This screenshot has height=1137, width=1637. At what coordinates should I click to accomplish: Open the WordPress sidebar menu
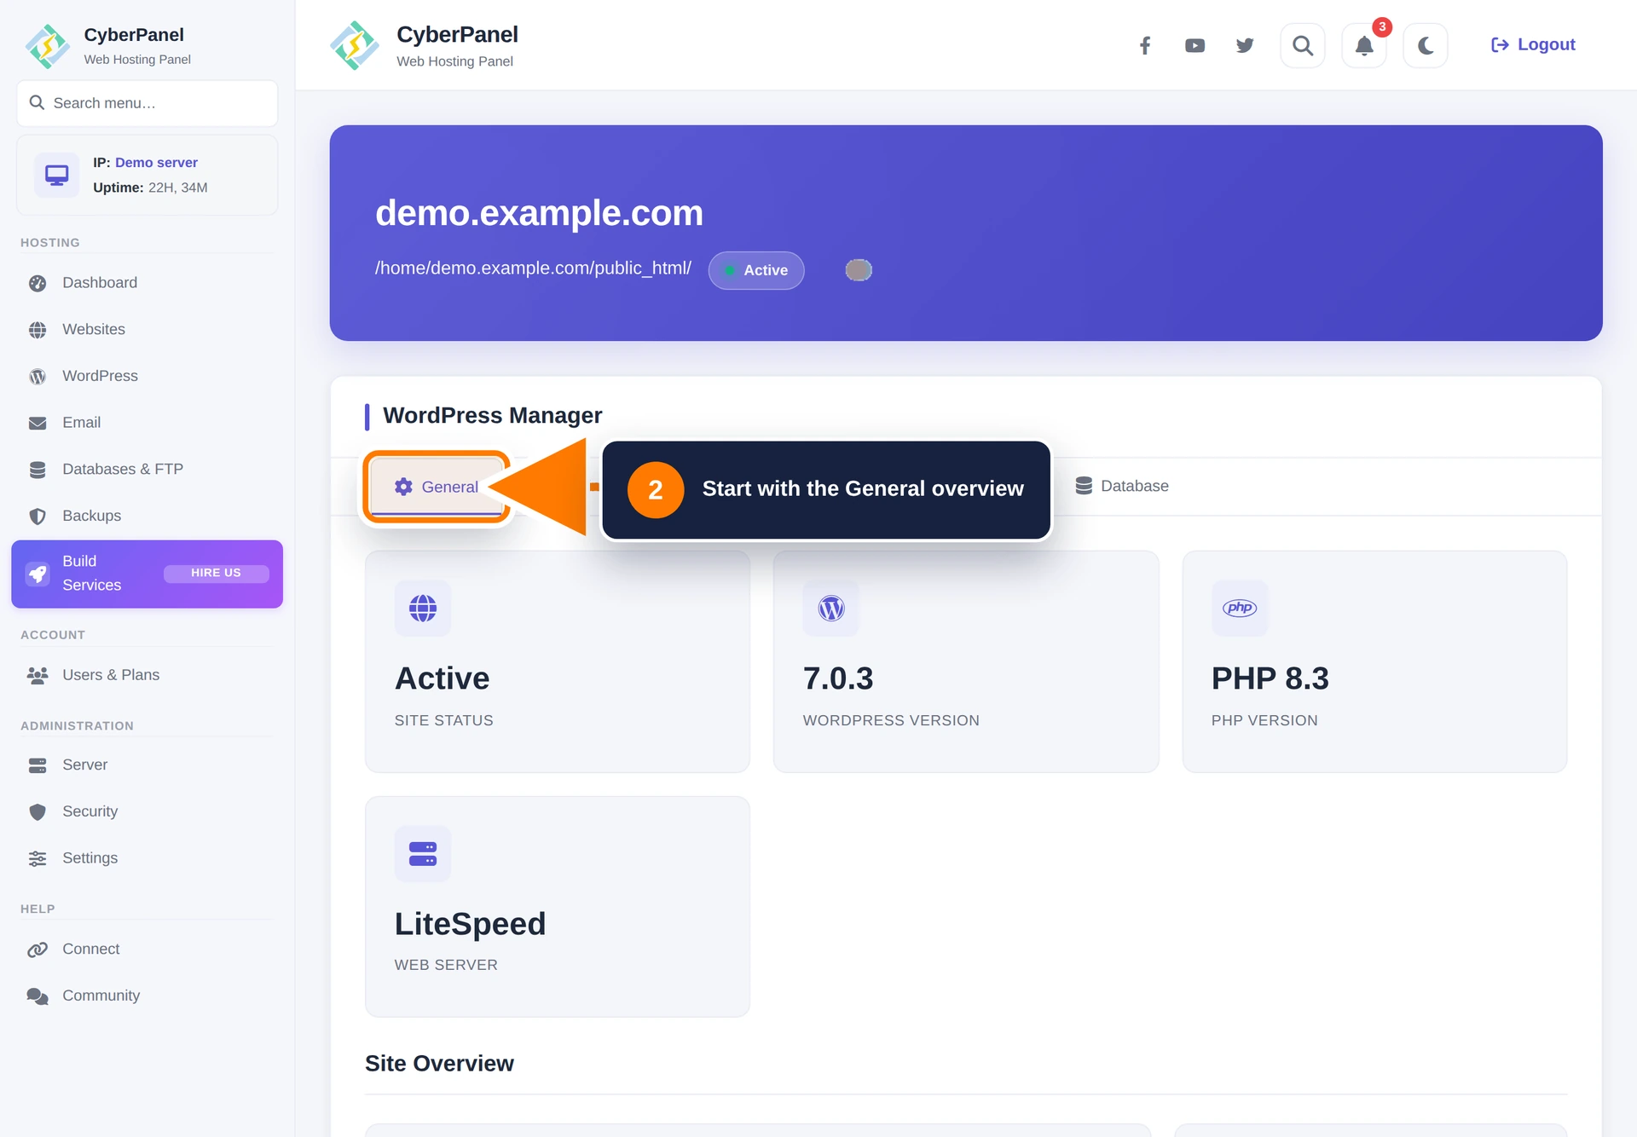click(148, 376)
